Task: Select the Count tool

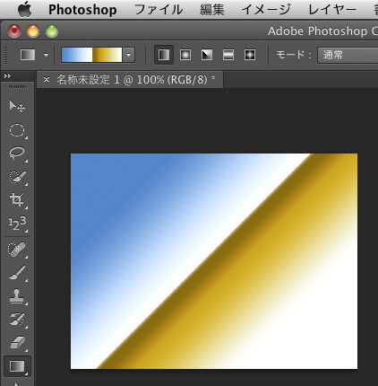Action: tap(17, 224)
